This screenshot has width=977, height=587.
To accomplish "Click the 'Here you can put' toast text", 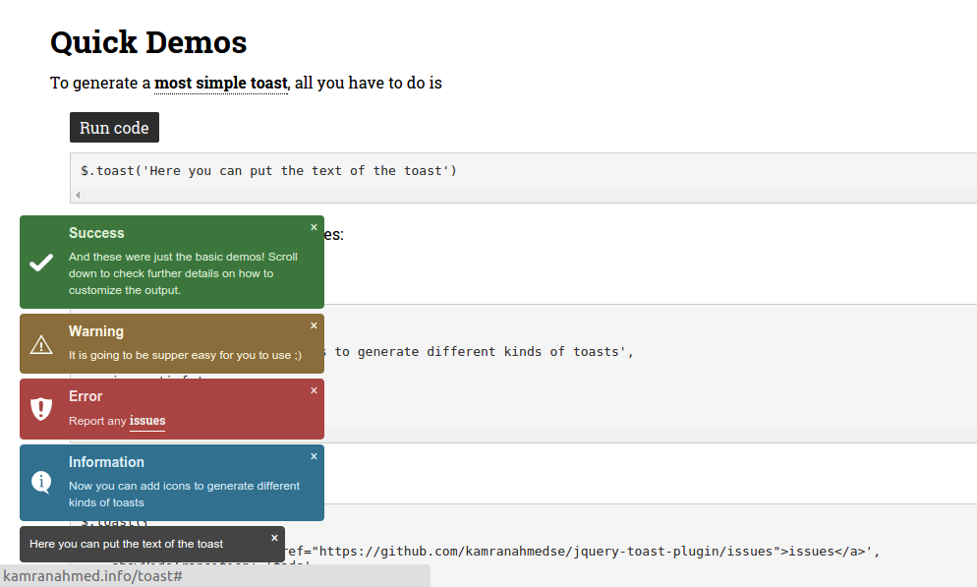I will click(126, 544).
